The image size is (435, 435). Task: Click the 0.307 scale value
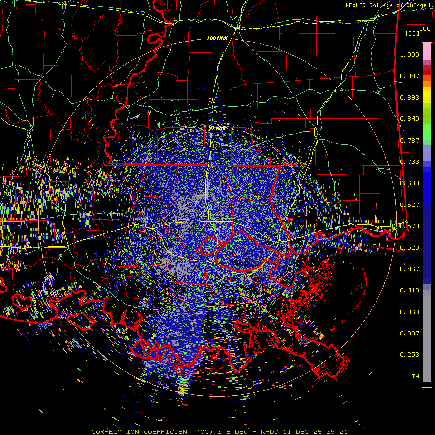click(409, 333)
